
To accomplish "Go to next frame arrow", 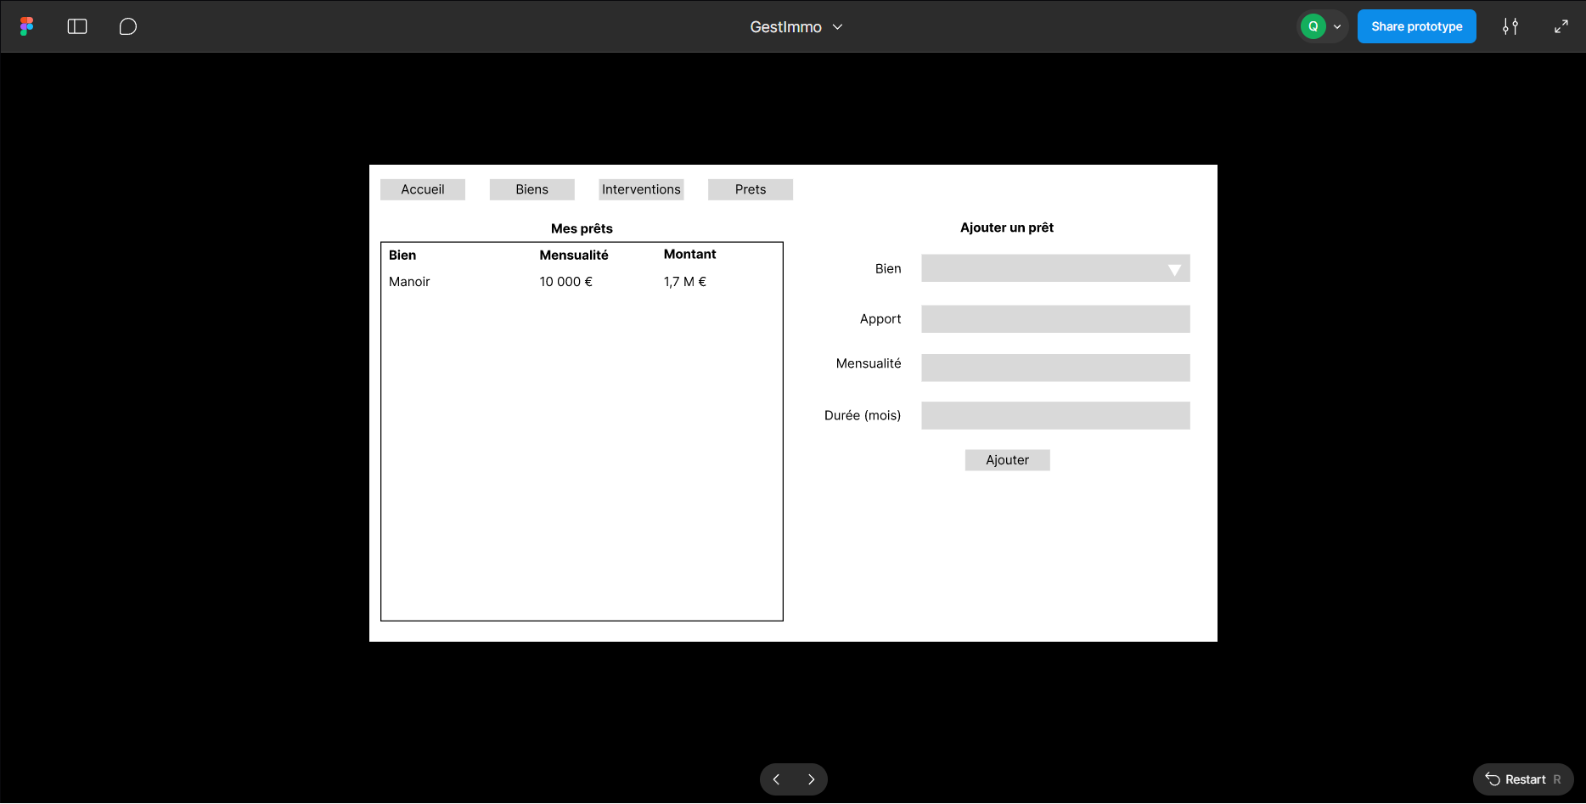I will coord(811,779).
